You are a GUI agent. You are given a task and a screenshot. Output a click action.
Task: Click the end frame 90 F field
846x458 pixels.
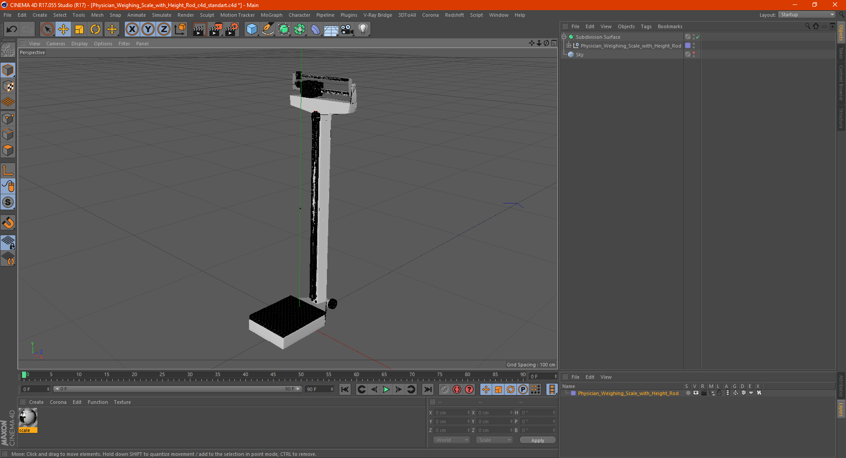(x=319, y=389)
